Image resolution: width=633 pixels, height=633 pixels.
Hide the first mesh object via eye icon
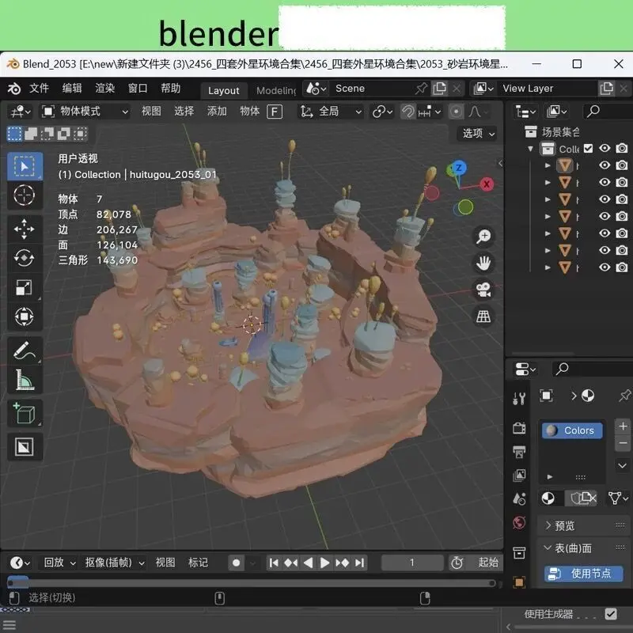605,165
